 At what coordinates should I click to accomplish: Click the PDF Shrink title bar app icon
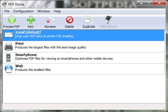pyautogui.click(x=4, y=4)
